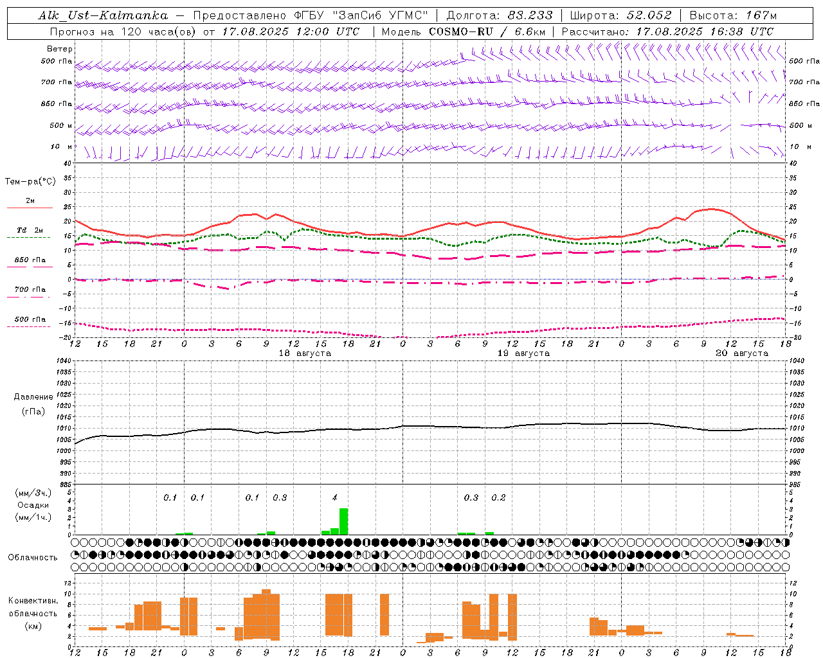This screenshot has width=823, height=658.
Task: Click the 'Широта: 52.052' latitude value
Action: pyautogui.click(x=621, y=15)
